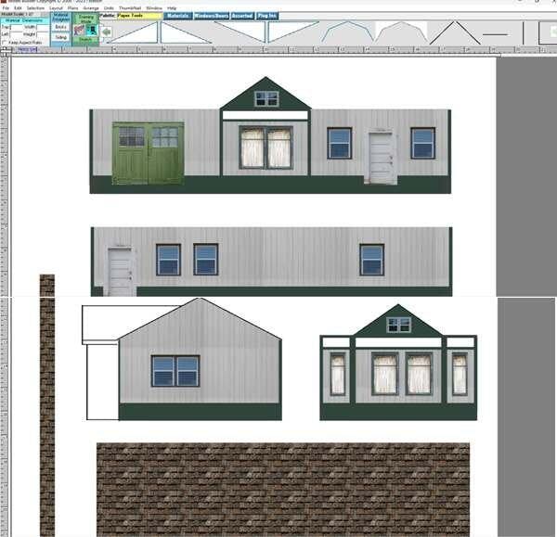Switch to the Materials tab
The image size is (557, 537).
pos(176,16)
